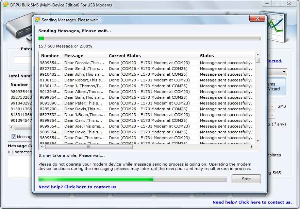
Task: Open the dropdown arrow in the main window
Action: (x=284, y=72)
